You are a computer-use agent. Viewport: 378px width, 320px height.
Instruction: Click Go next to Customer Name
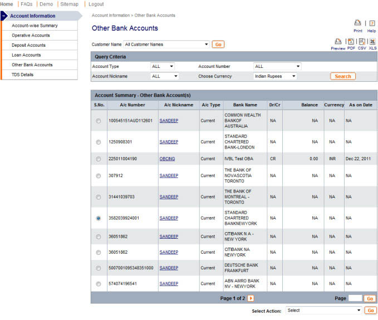pyautogui.click(x=218, y=45)
